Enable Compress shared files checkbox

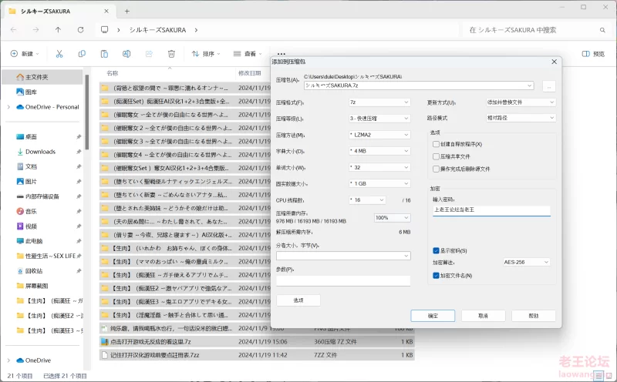436,156
